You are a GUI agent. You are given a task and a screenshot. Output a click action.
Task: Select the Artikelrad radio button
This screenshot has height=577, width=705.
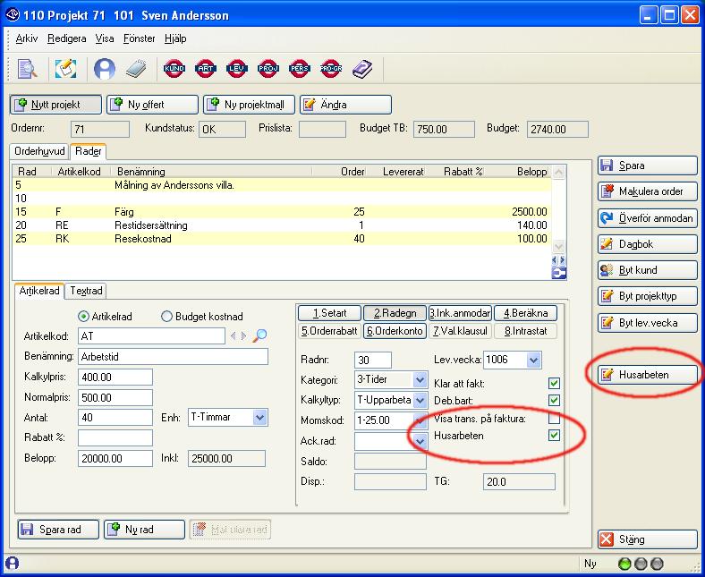[83, 317]
